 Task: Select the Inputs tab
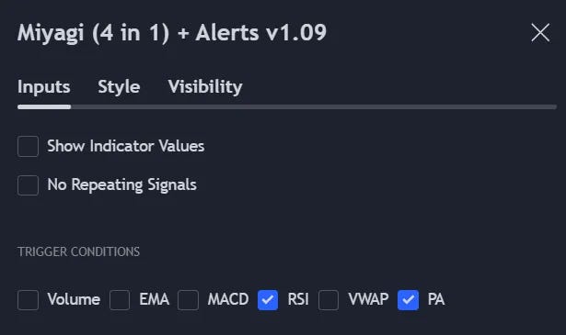(x=43, y=86)
